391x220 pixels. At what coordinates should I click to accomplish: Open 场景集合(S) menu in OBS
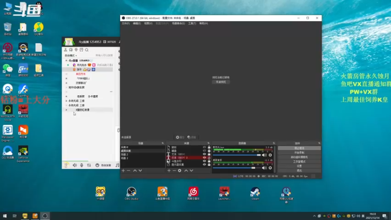(178, 23)
